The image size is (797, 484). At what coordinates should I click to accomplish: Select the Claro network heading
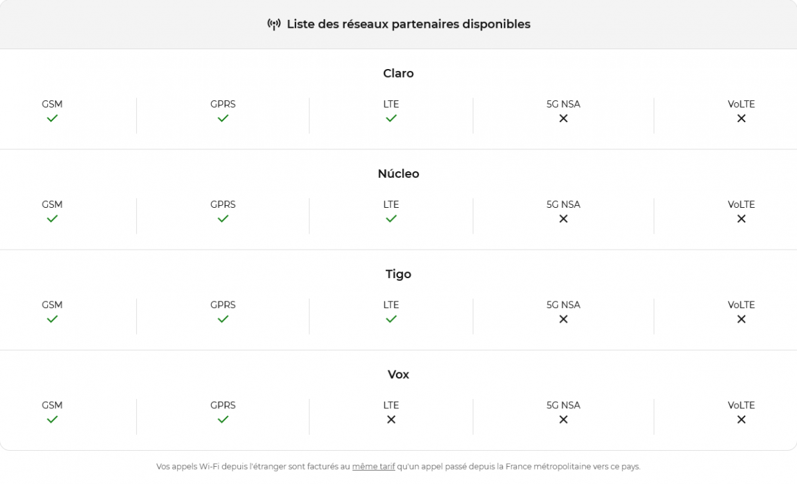pos(398,74)
